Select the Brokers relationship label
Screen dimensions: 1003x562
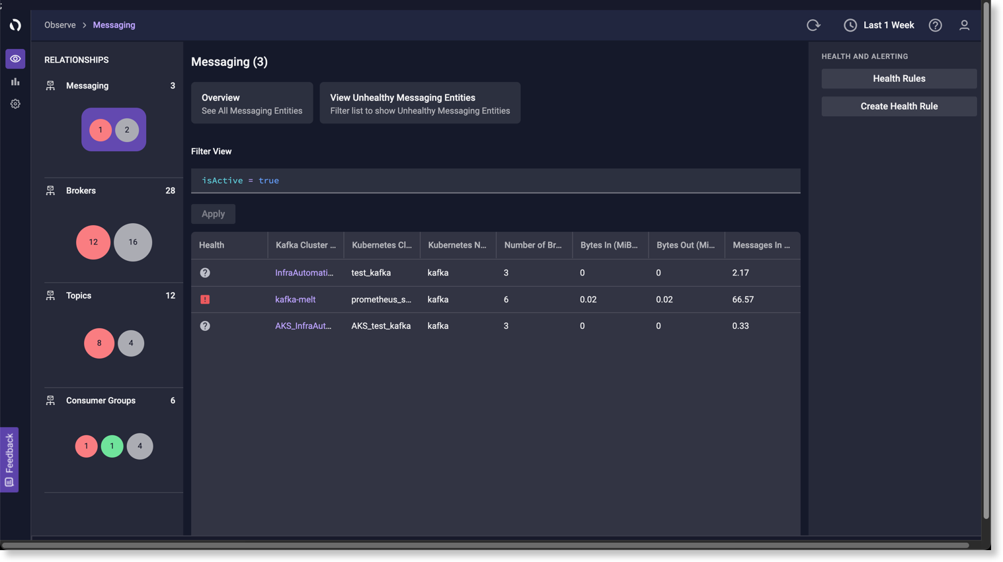click(x=81, y=191)
